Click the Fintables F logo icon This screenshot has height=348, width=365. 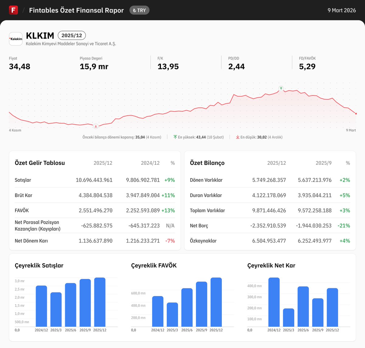click(x=13, y=10)
